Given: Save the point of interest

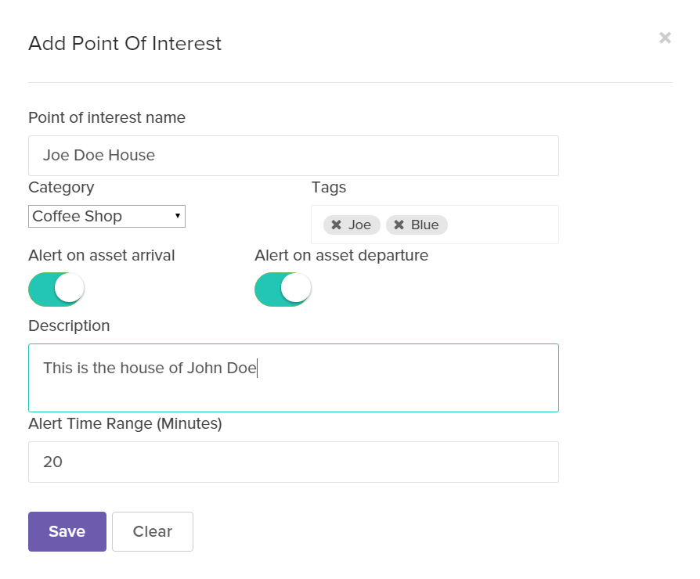Looking at the screenshot, I should point(67,532).
